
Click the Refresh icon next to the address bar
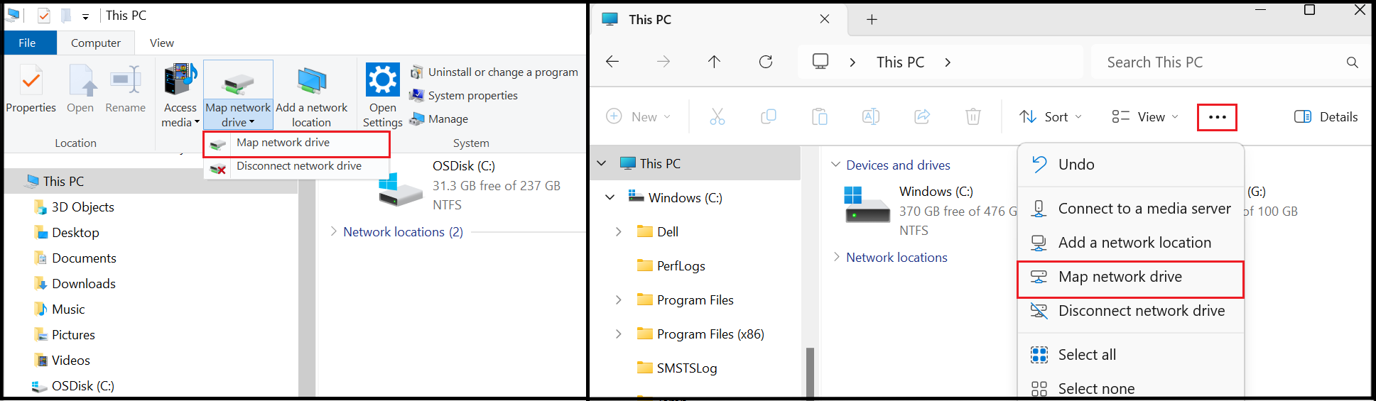pos(766,62)
